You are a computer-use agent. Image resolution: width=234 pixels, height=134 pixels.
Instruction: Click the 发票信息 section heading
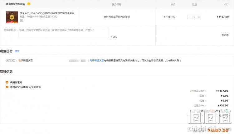(6, 51)
